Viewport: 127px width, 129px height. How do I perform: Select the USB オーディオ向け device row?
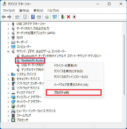tap(30, 65)
